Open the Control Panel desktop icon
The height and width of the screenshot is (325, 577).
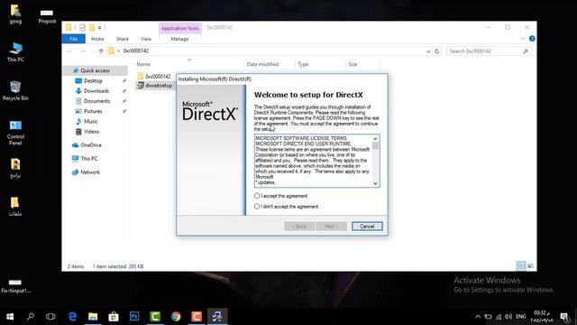[15, 133]
